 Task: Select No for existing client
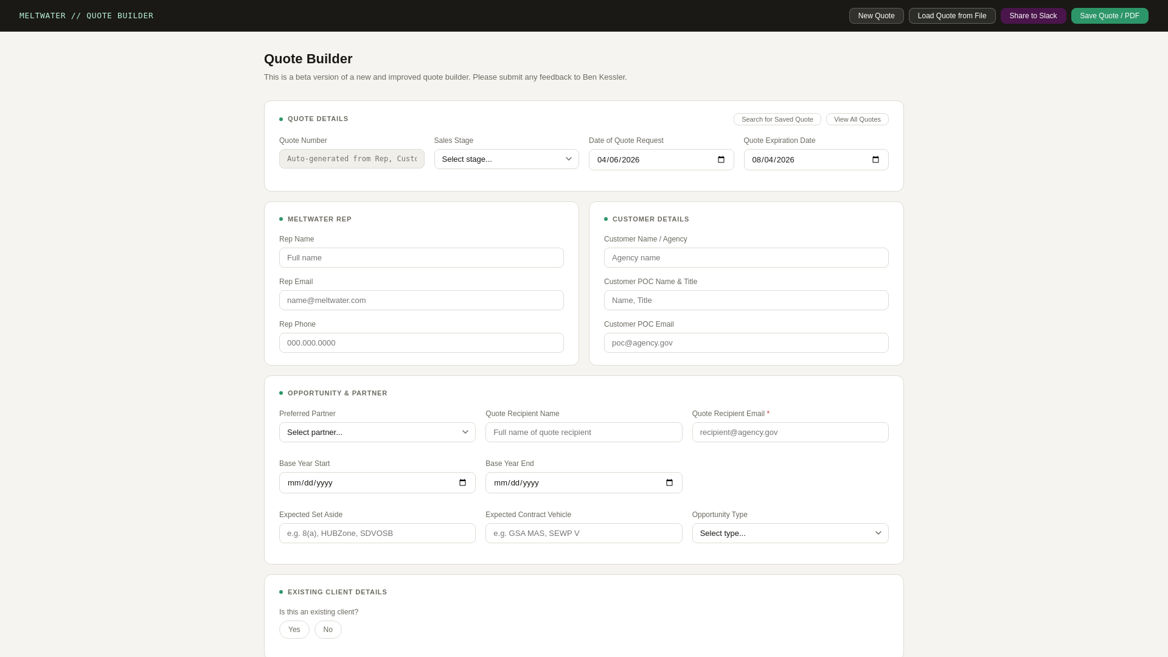[328, 630]
